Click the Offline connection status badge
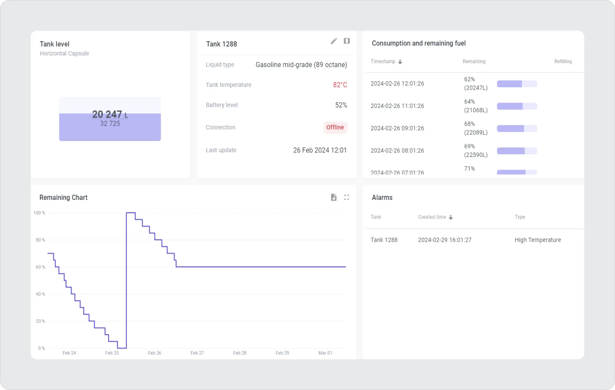 pos(335,127)
